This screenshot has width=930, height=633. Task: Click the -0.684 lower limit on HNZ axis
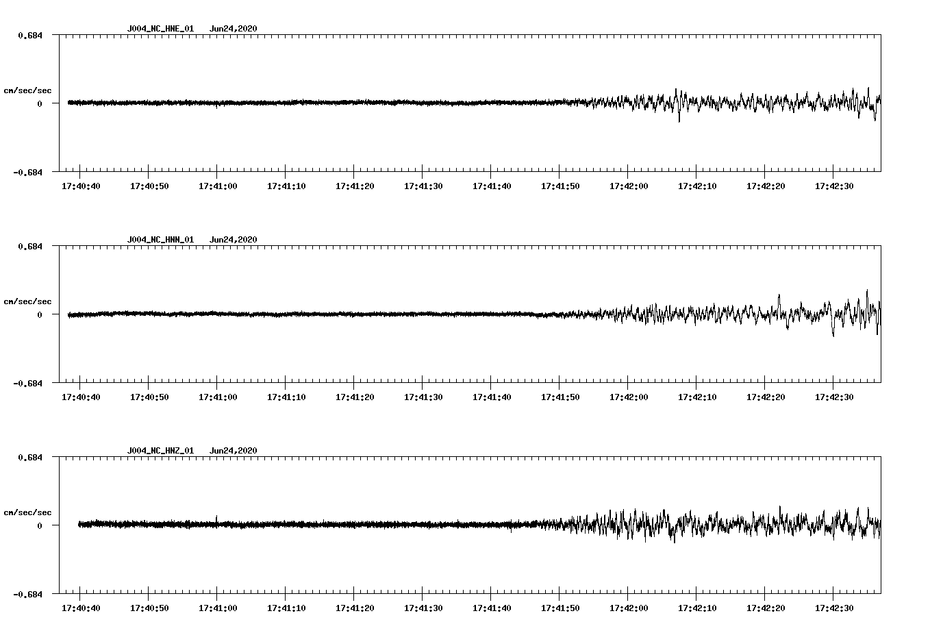point(27,594)
